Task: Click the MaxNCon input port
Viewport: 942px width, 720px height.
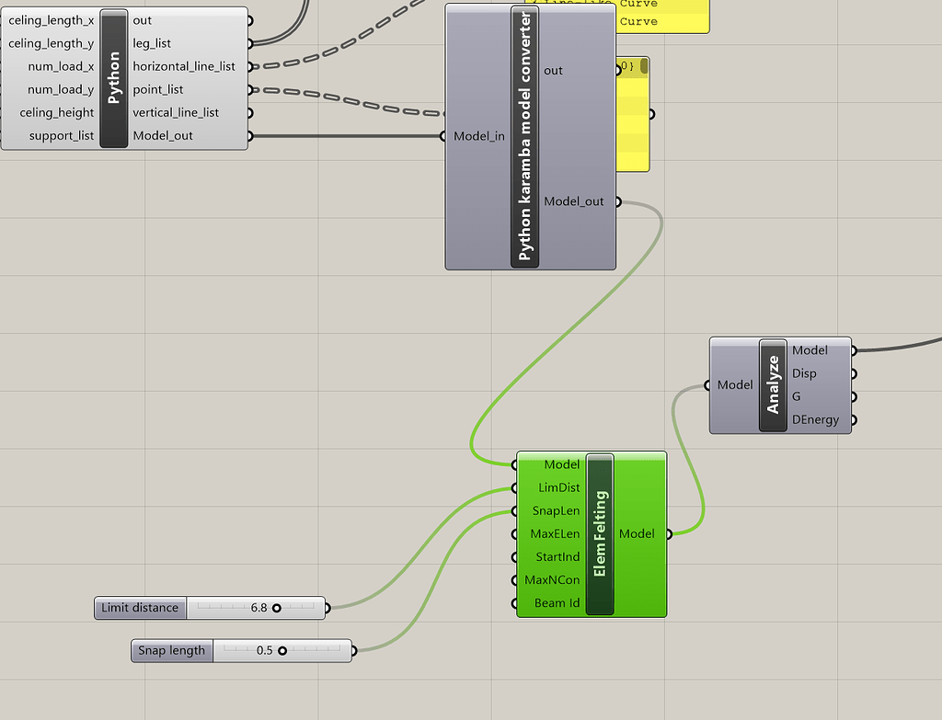Action: [515, 579]
